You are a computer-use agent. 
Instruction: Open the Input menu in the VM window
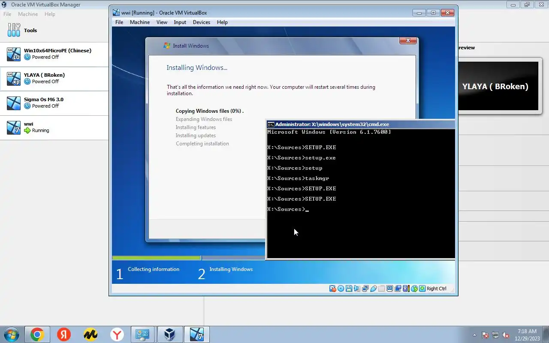point(180,22)
